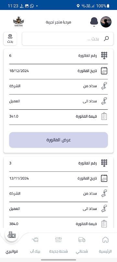Tap the user profile avatar
This screenshot has width=117, height=262.
106,22
